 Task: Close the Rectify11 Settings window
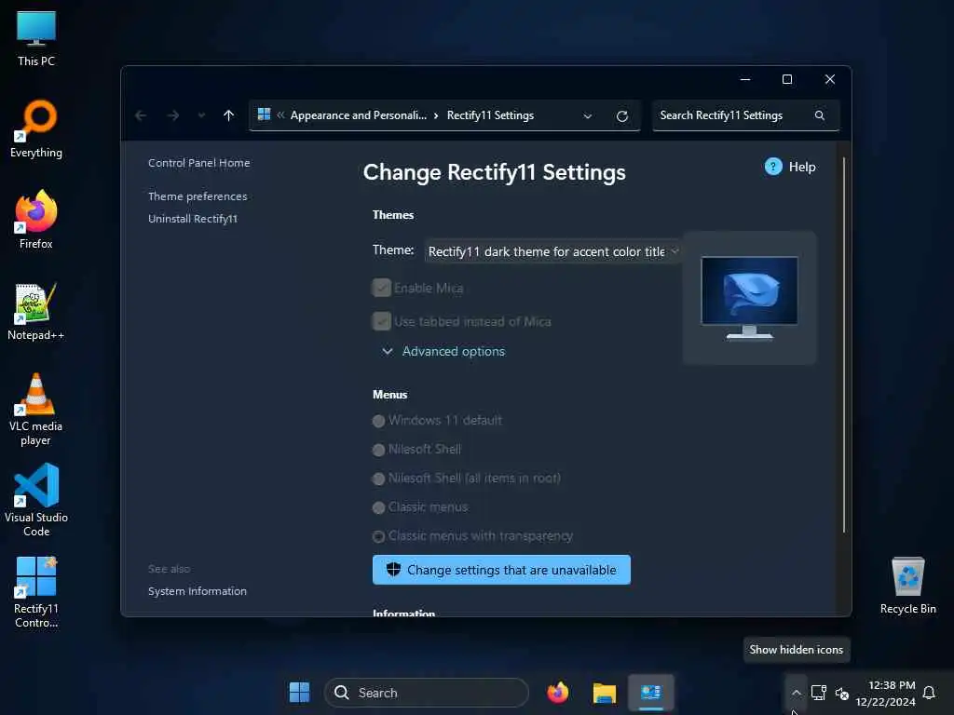pyautogui.click(x=829, y=79)
